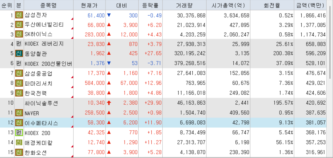Sort by 거래량 column header
333x158 pixels.
184,5
